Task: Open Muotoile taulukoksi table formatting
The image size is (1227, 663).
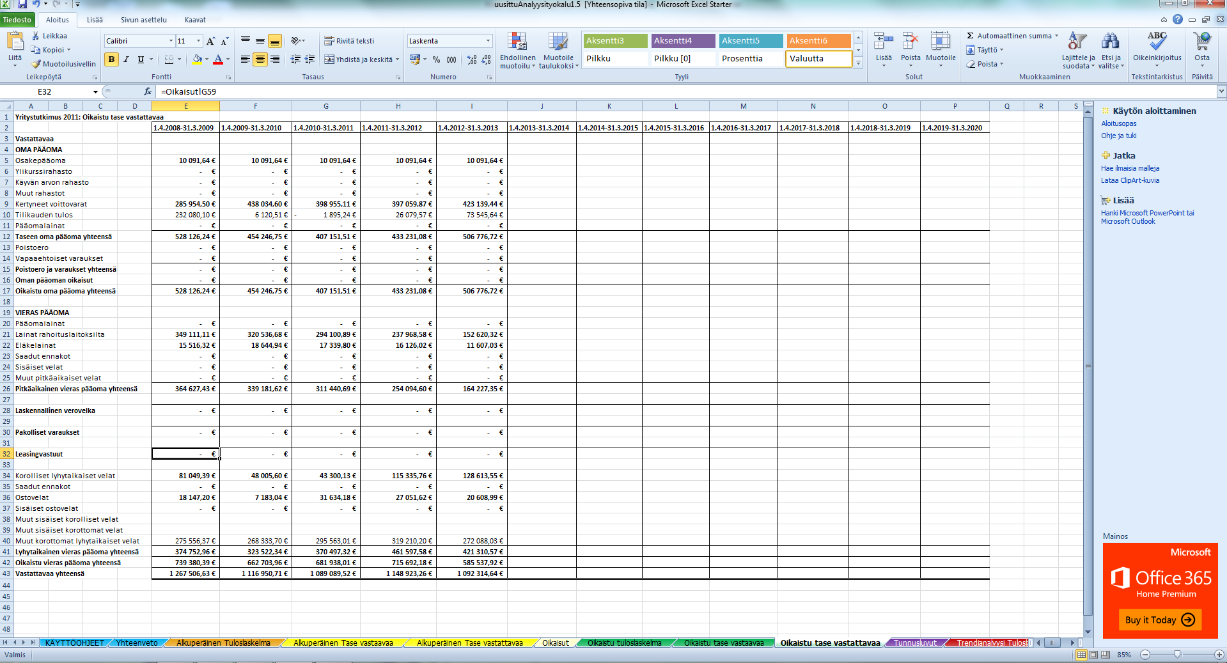Action: click(x=558, y=51)
